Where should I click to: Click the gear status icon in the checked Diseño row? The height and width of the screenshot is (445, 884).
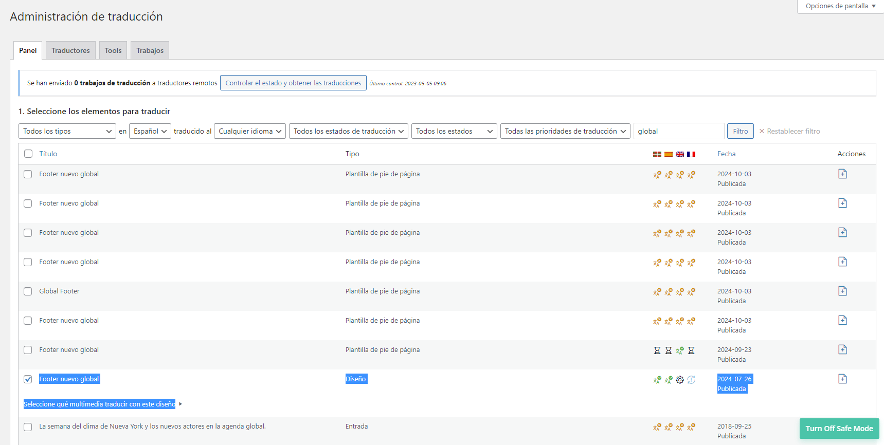tap(680, 380)
